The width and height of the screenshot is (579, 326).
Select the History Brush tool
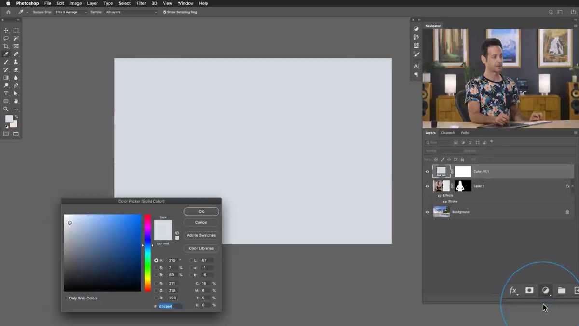click(6, 70)
